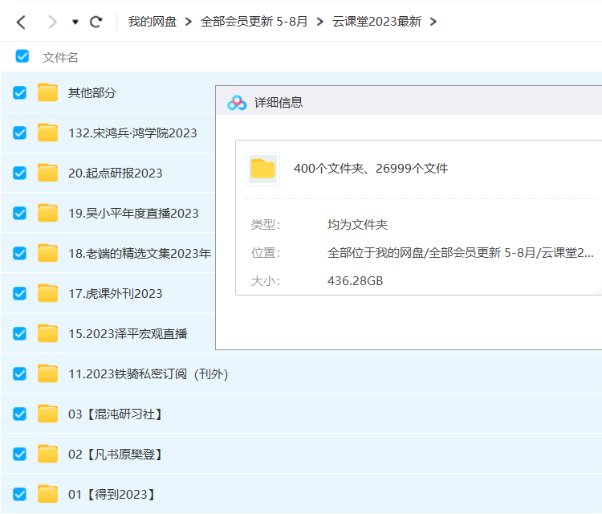Viewport: 602px width, 514px height.
Task: Open the navigation history dropdown arrow
Action: [75, 22]
